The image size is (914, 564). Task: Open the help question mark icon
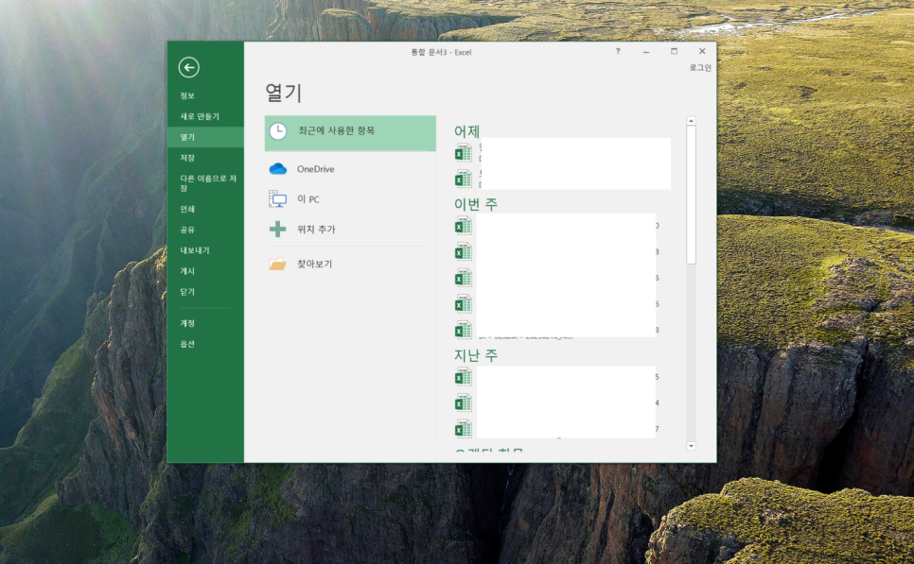click(x=618, y=51)
